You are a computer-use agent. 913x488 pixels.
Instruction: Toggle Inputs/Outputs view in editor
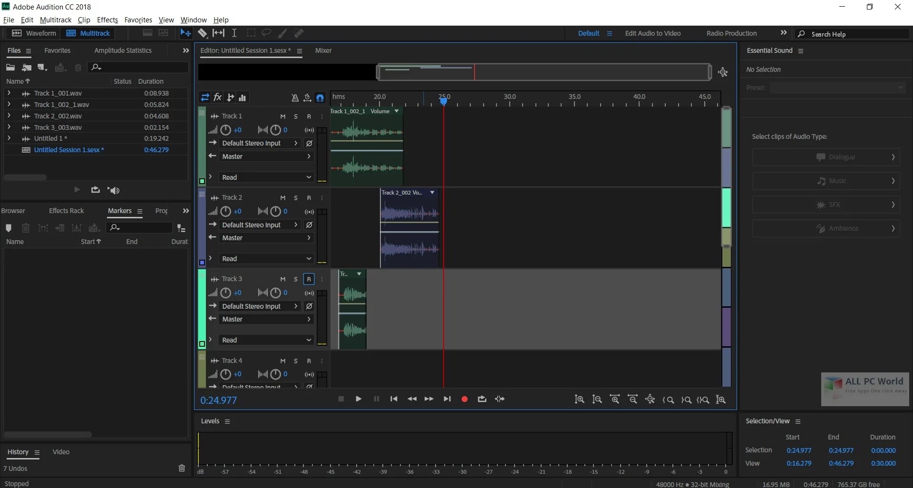[205, 98]
